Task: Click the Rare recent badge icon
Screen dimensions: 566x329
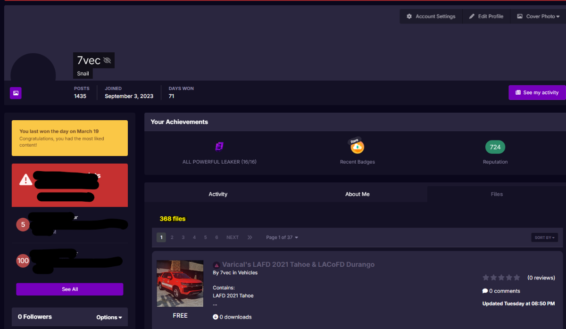Action: [x=358, y=147]
